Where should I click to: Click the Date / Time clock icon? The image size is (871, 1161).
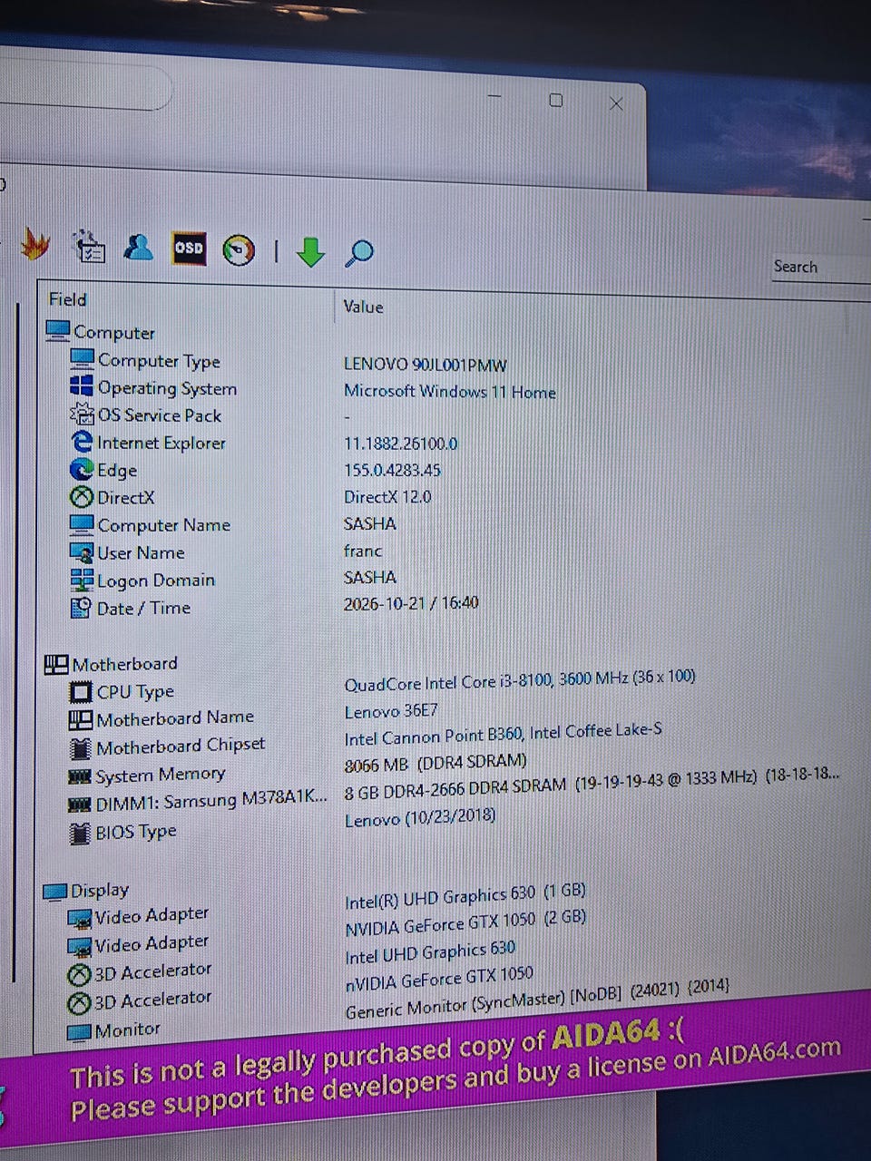(82, 608)
